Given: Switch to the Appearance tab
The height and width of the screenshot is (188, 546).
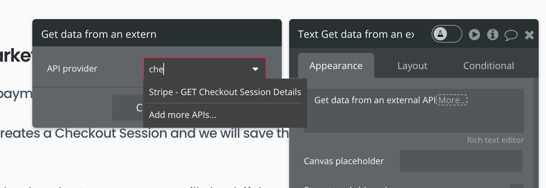Looking at the screenshot, I should pos(336,66).
